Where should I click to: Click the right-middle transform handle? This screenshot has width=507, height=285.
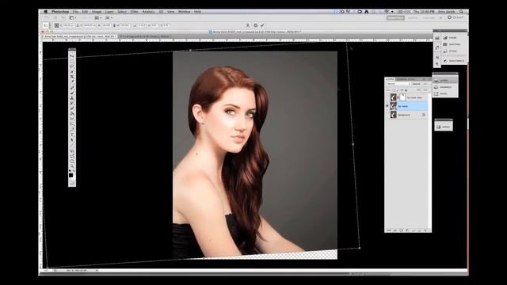(353, 144)
